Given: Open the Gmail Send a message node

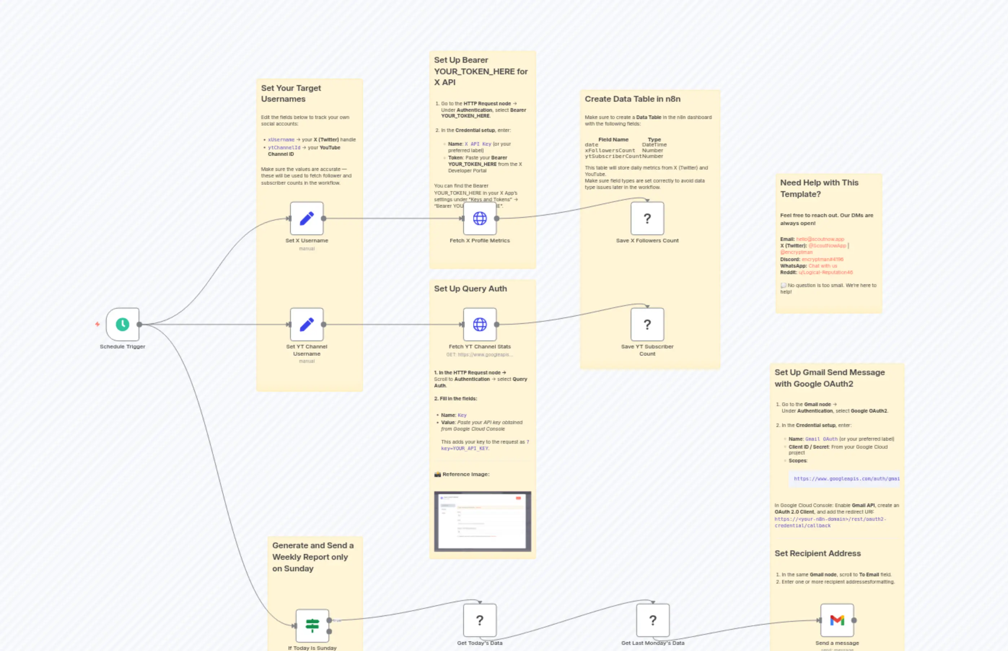Looking at the screenshot, I should point(837,620).
